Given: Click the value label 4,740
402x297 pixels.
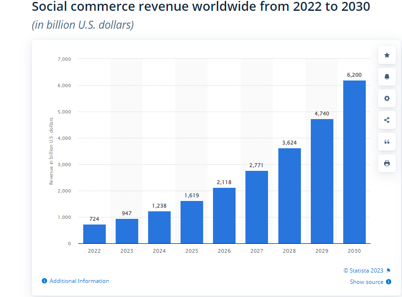Looking at the screenshot, I should (x=322, y=113).
